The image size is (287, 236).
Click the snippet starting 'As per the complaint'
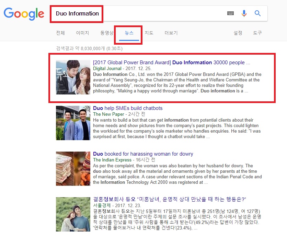tap(177, 174)
